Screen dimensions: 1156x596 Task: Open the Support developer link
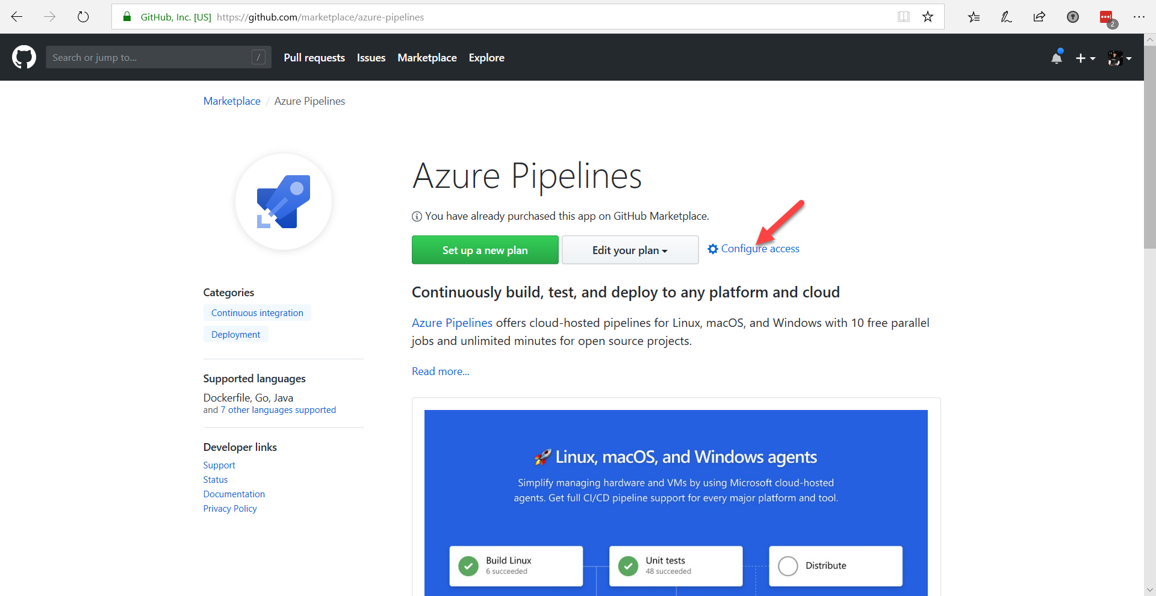coord(219,465)
